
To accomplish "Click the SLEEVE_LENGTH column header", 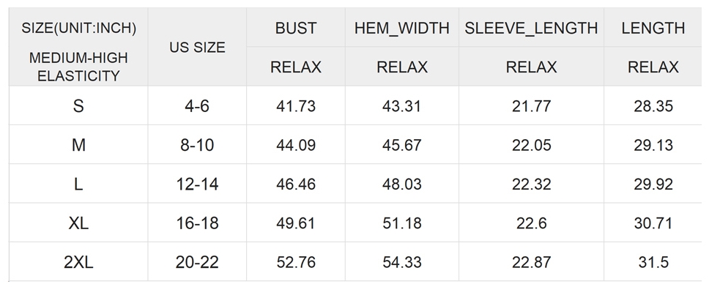I will coord(531,28).
